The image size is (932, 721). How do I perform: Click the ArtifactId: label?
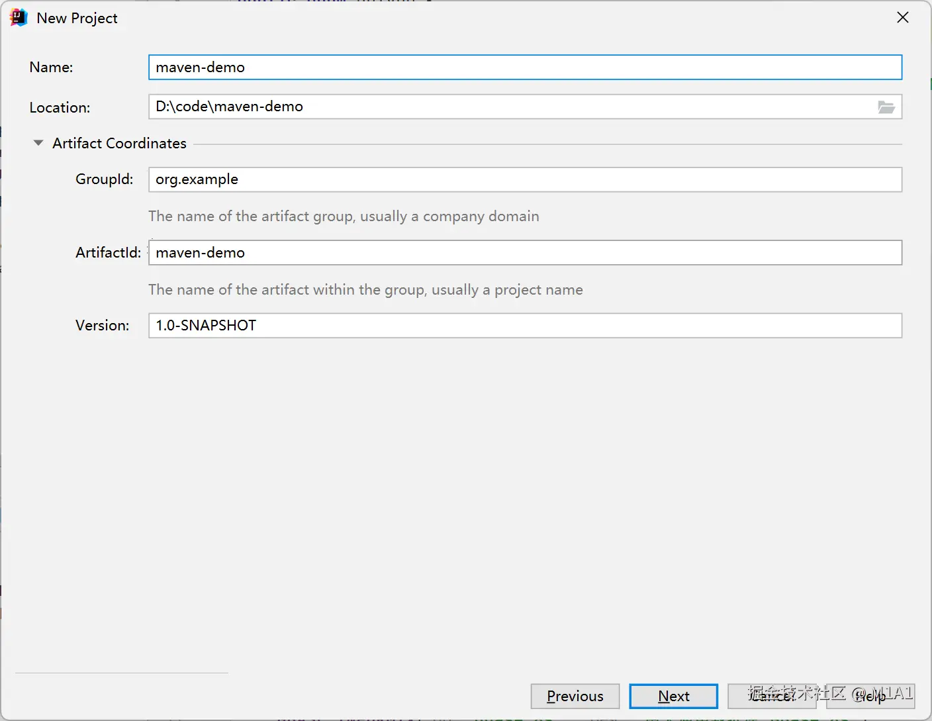pos(108,252)
